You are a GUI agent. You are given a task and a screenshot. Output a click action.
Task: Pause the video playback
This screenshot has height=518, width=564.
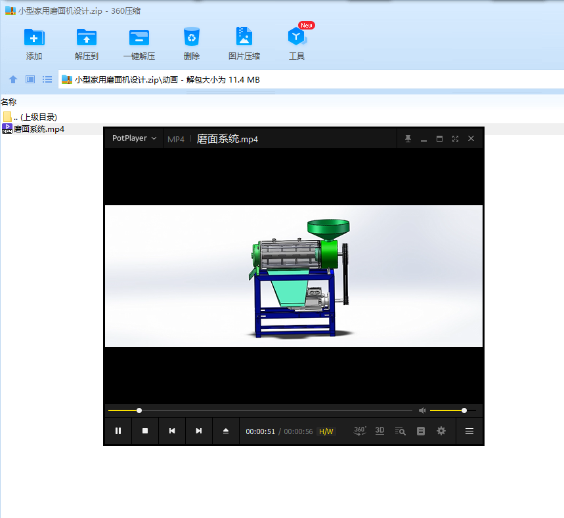pos(118,431)
